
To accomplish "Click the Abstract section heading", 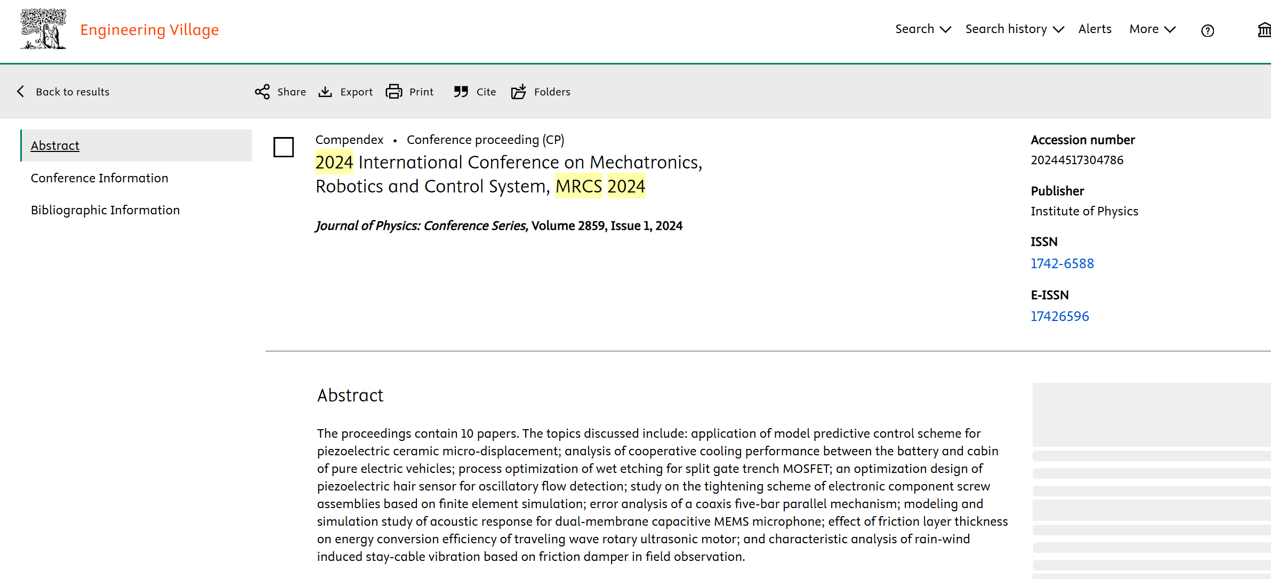I will click(350, 395).
